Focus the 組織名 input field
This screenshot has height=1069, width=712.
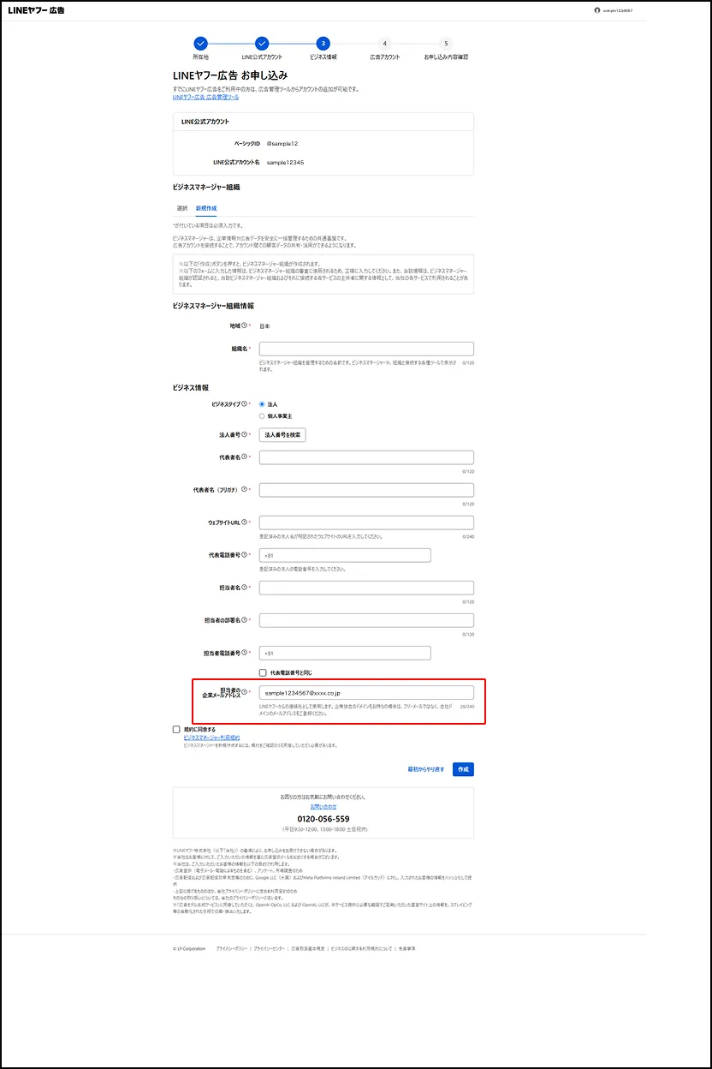coord(366,349)
